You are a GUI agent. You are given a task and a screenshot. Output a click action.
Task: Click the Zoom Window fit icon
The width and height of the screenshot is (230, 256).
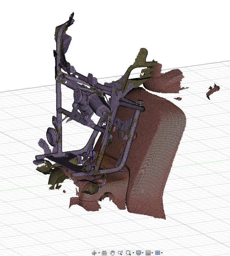128,253
